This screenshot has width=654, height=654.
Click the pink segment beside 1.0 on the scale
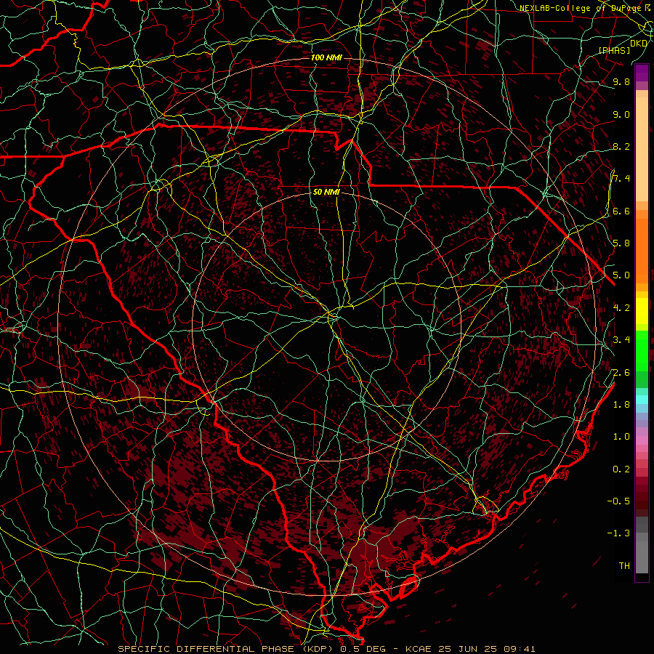[642, 440]
